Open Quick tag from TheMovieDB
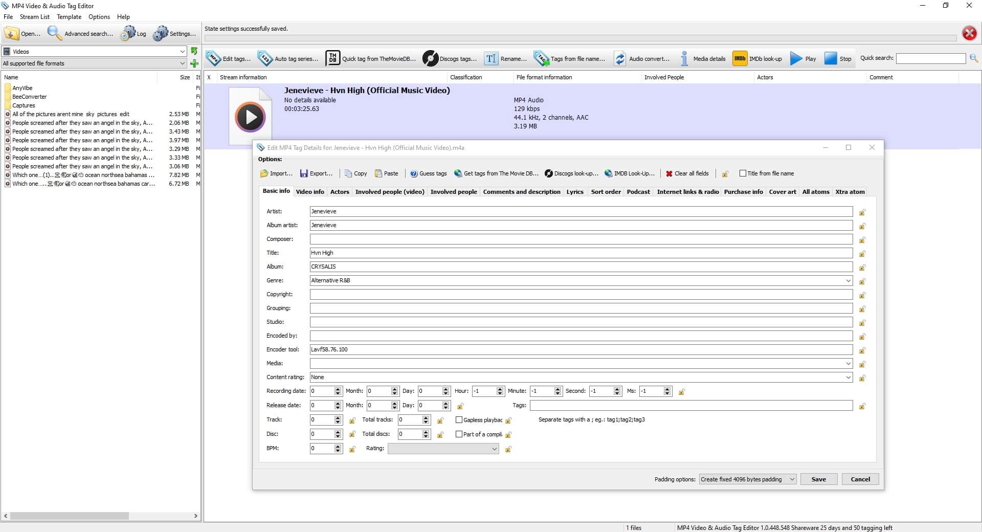 coord(371,59)
